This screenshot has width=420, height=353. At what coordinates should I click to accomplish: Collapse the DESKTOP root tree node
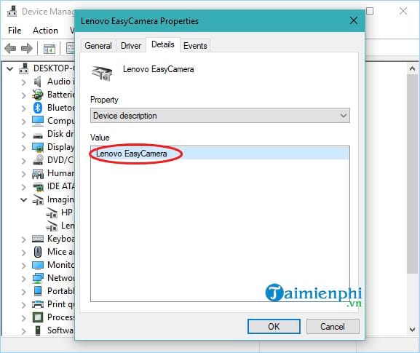10,69
